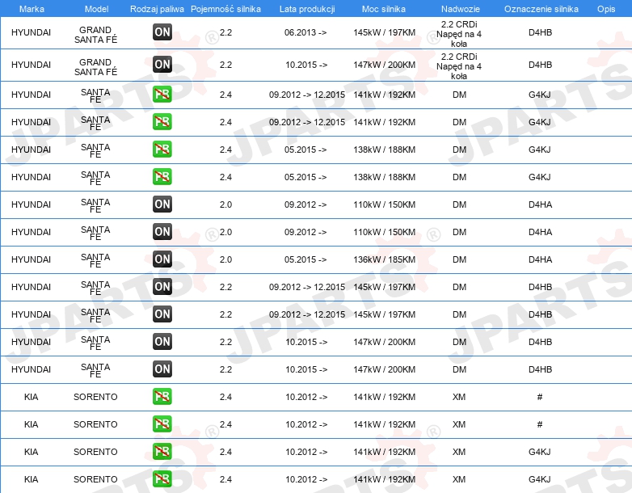
Task: Click the first 141kW / 192KM power cell
Action: tap(385, 95)
